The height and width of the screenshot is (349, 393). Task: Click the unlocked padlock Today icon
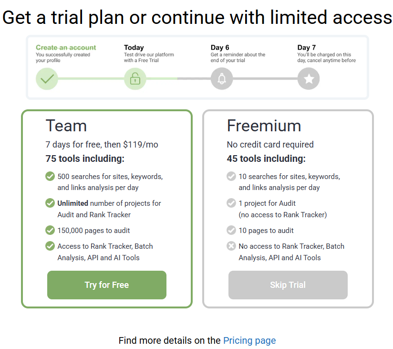135,79
